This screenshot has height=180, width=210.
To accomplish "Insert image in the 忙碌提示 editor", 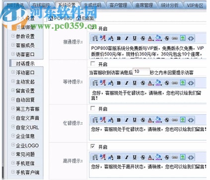I will [183, 120].
